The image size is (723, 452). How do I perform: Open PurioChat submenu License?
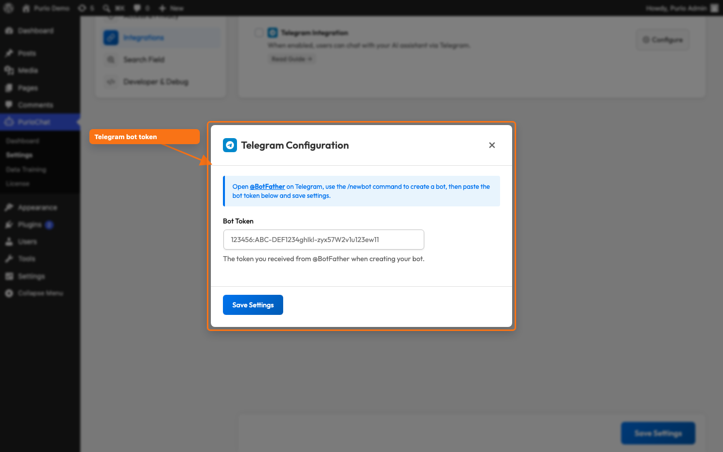coord(18,184)
